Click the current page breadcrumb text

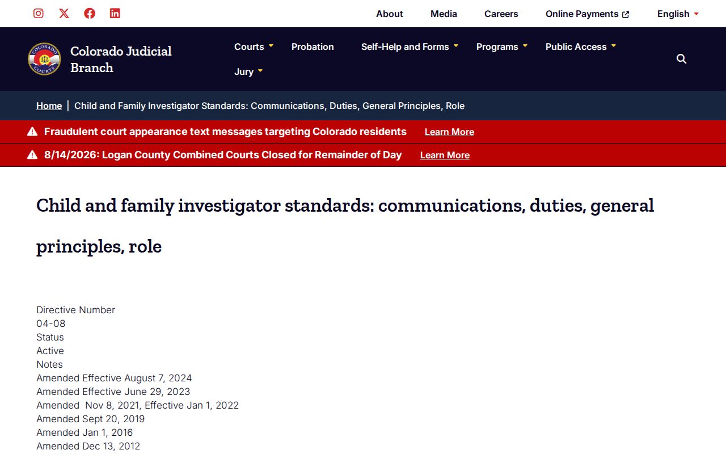coord(269,106)
